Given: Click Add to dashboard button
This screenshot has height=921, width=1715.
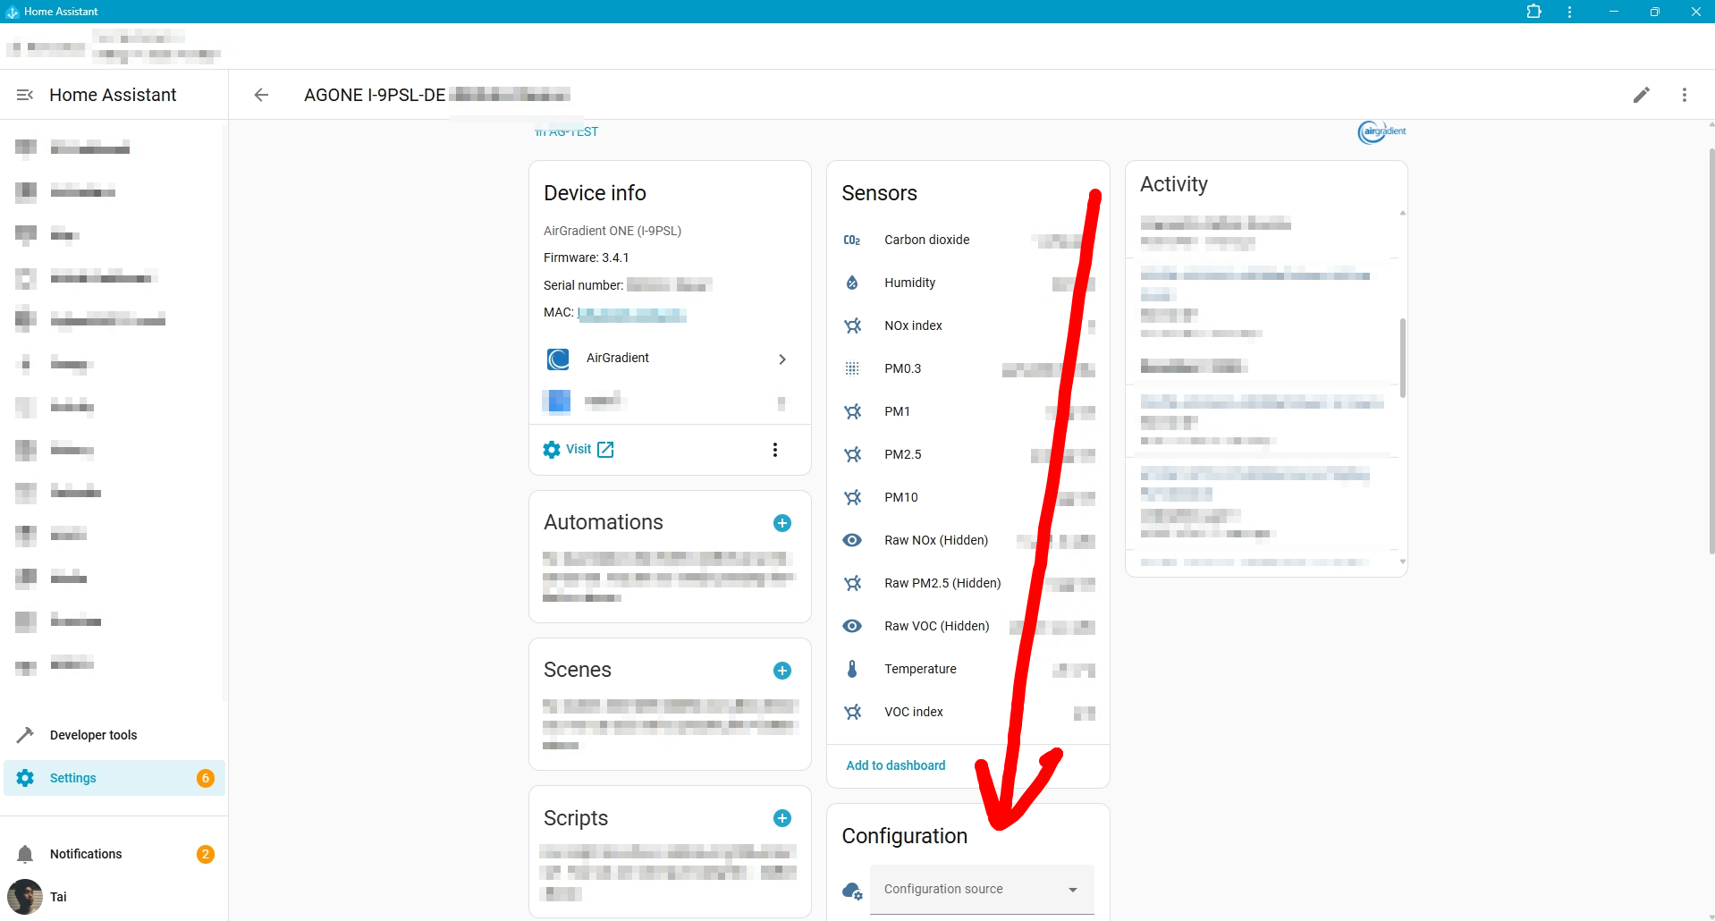Looking at the screenshot, I should pyautogui.click(x=895, y=765).
